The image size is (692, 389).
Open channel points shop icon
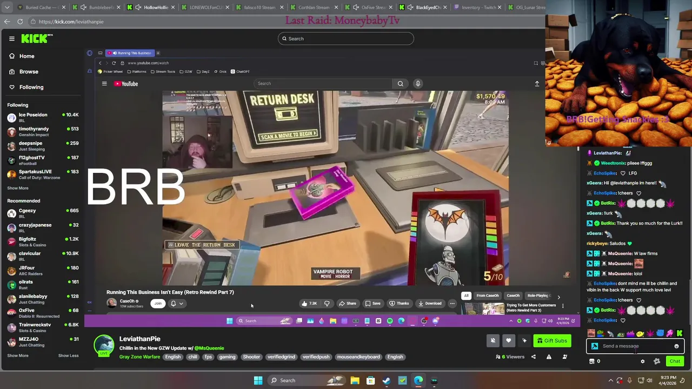(592, 361)
